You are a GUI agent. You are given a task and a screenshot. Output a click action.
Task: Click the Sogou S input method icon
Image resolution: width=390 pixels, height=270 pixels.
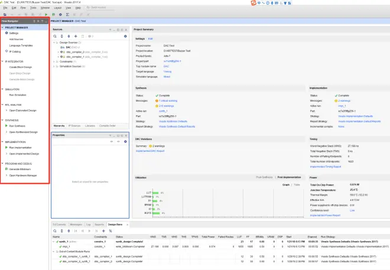pos(253,3)
